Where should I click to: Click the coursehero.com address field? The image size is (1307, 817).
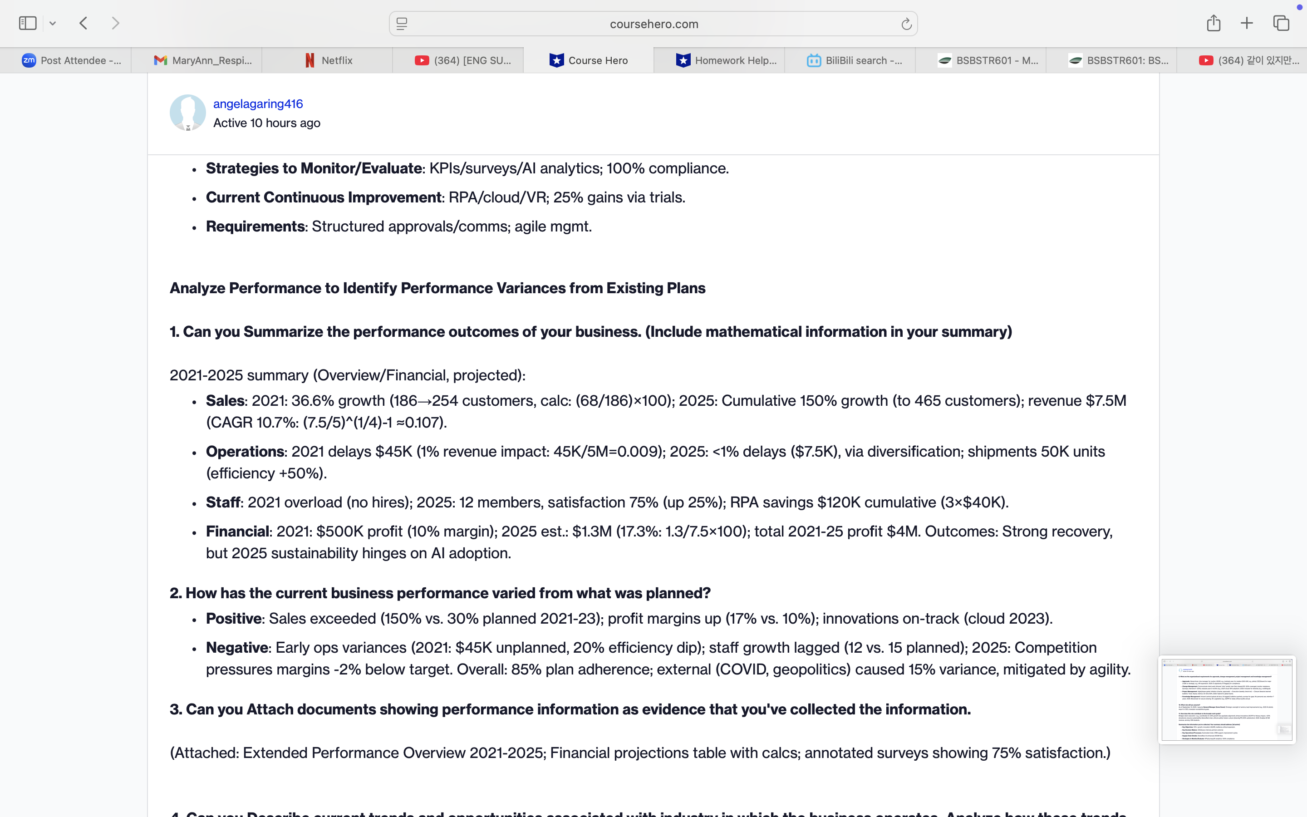coord(653,24)
